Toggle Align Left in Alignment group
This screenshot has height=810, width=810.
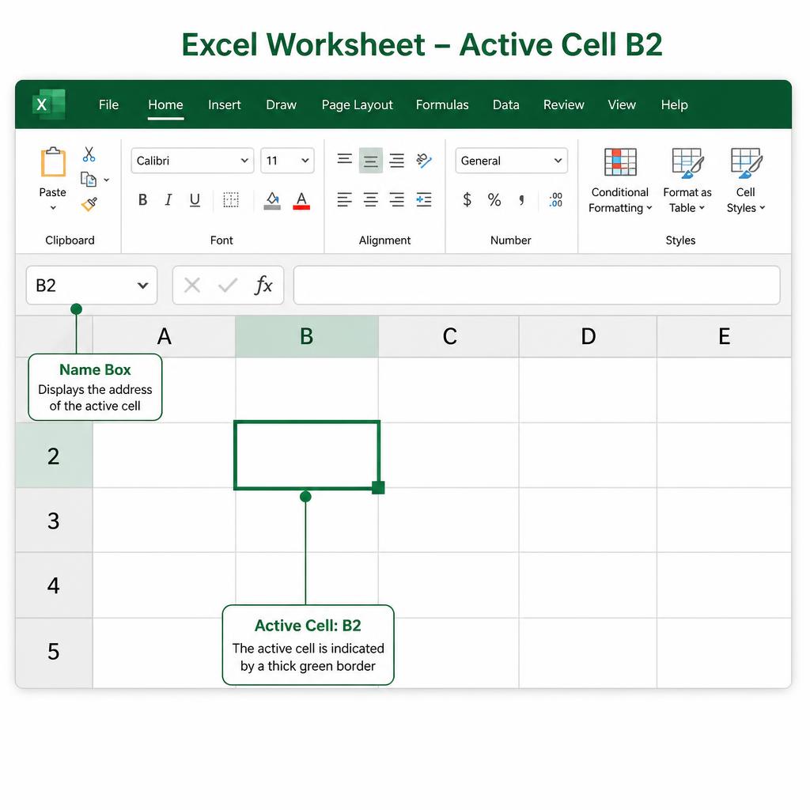pos(345,199)
